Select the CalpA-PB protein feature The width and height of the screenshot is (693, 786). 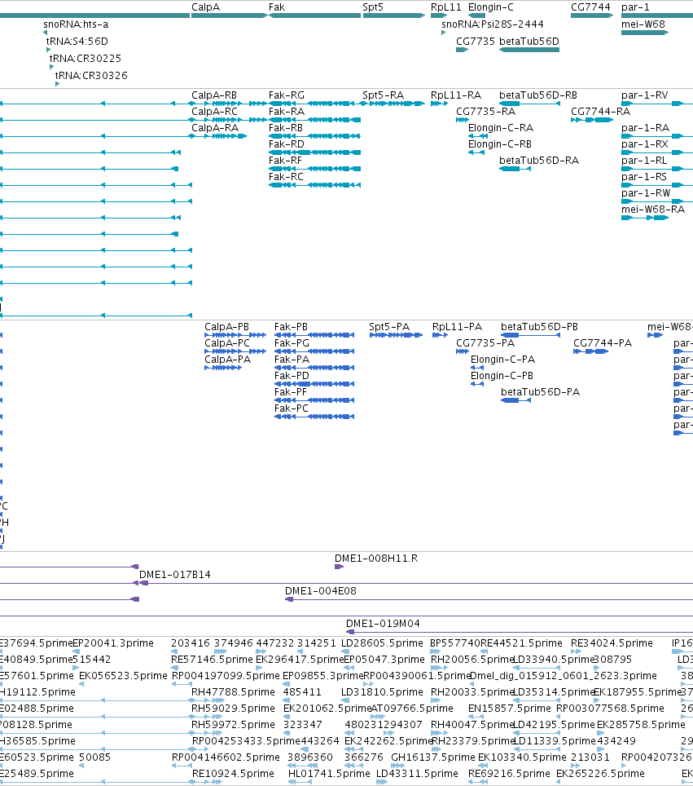pos(235,335)
